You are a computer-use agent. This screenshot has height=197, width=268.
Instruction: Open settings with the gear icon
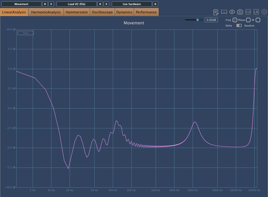(x=264, y=12)
